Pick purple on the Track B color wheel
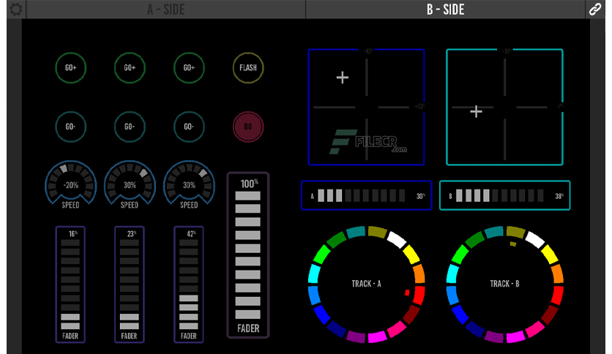Viewport: 612px width, 354px height. coord(494,336)
